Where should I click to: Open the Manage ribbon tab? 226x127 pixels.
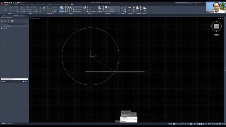tap(32, 5)
